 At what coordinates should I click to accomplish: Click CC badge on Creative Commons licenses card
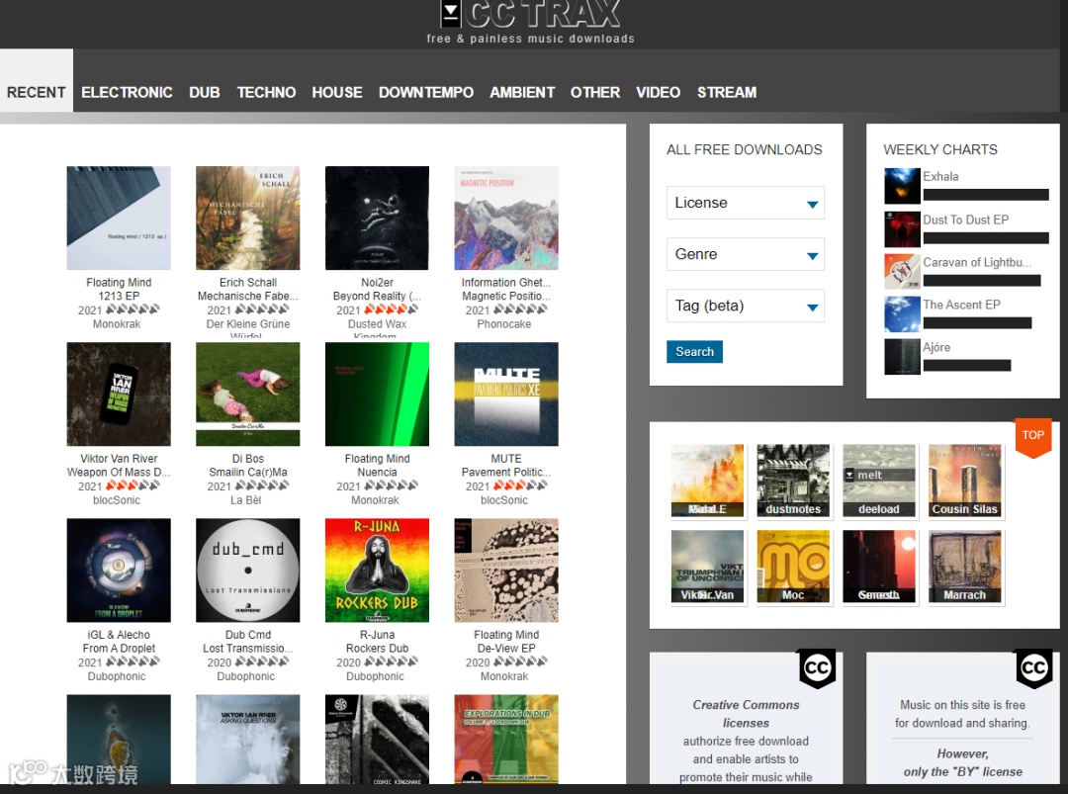pos(817,668)
